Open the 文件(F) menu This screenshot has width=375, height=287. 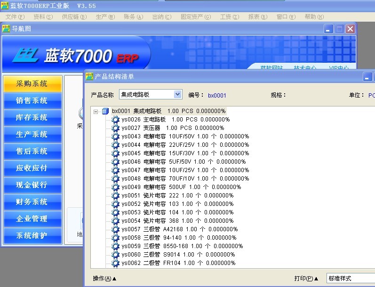tap(15, 17)
